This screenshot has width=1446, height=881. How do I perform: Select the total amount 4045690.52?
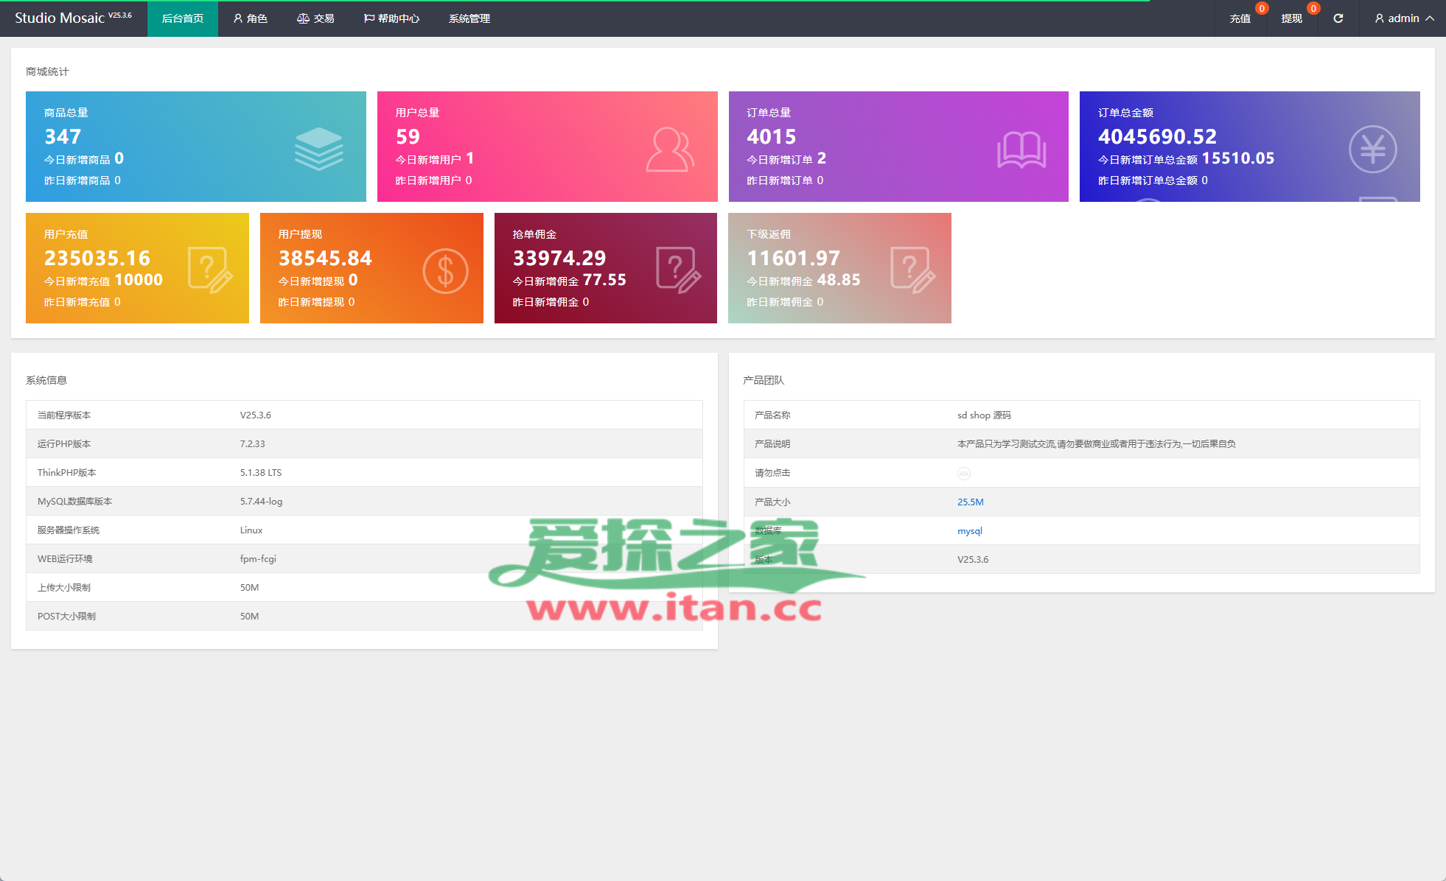[x=1157, y=136]
